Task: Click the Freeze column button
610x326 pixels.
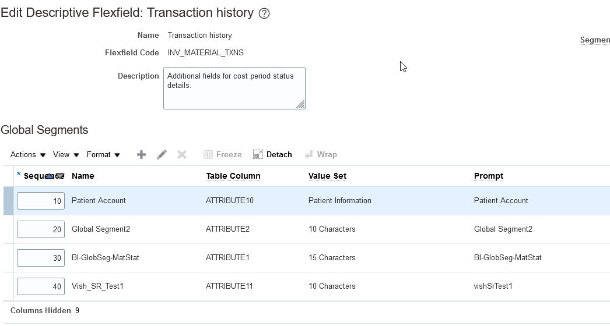Action: tap(222, 154)
